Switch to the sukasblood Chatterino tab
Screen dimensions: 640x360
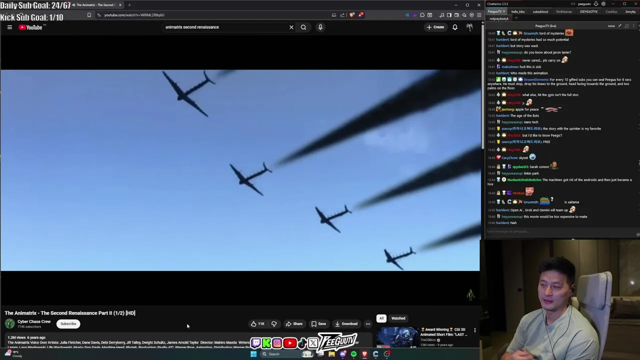click(x=540, y=11)
